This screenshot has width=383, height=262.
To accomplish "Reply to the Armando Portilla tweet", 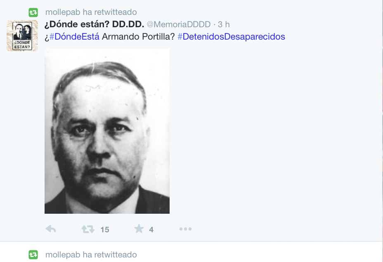I will [x=51, y=229].
